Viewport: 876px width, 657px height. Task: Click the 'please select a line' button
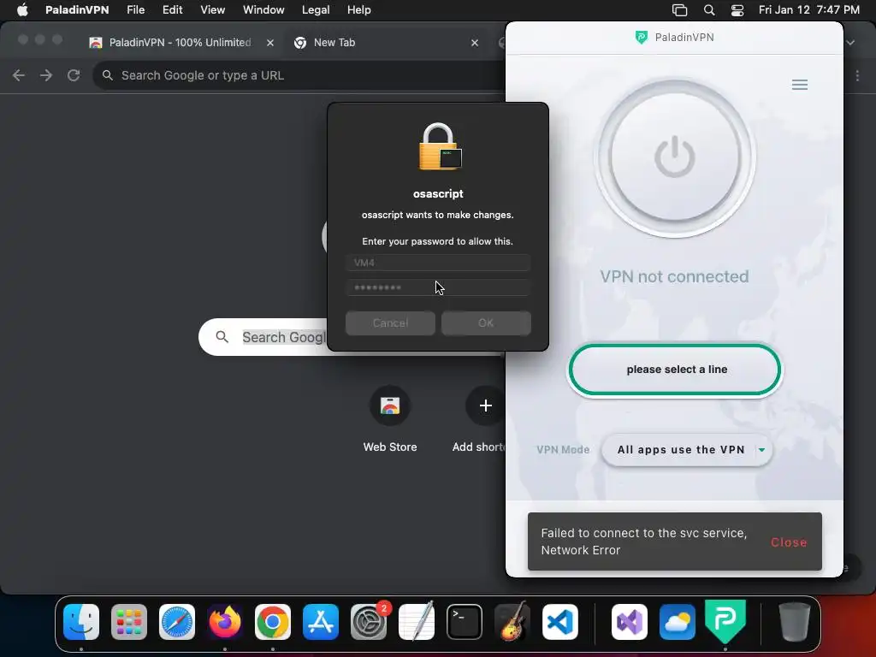point(674,370)
